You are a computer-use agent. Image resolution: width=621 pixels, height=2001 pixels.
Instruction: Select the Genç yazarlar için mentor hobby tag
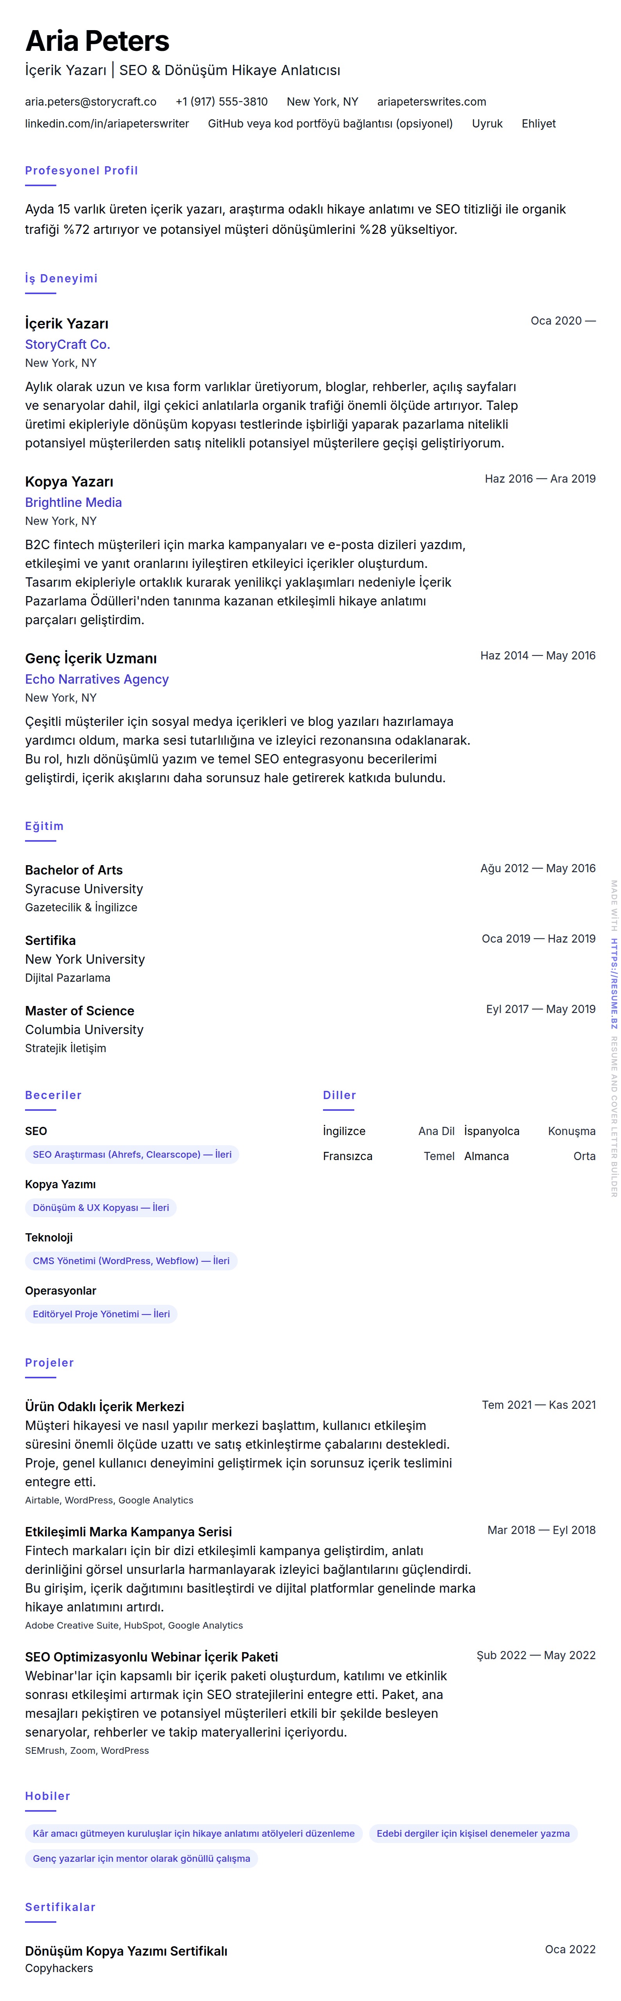click(141, 1859)
